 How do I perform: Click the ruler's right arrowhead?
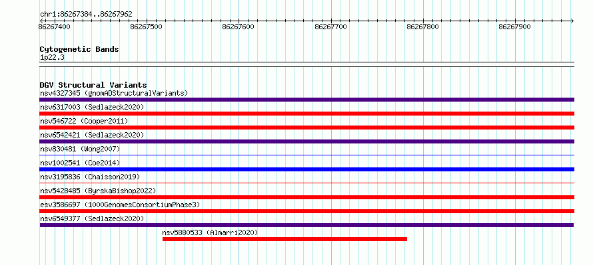click(x=572, y=21)
